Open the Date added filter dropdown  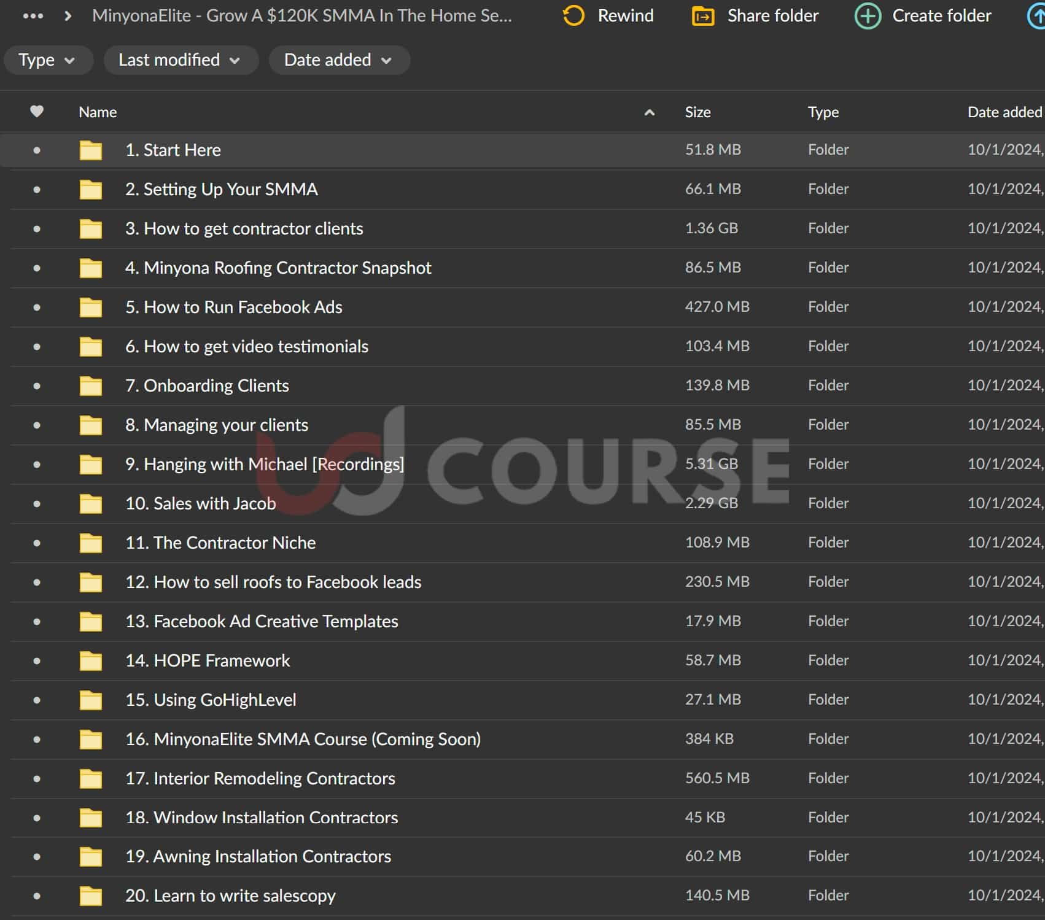(x=338, y=60)
